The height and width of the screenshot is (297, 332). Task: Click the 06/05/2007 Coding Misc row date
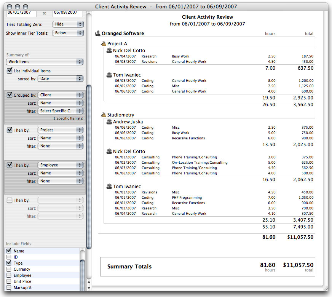[125, 86]
